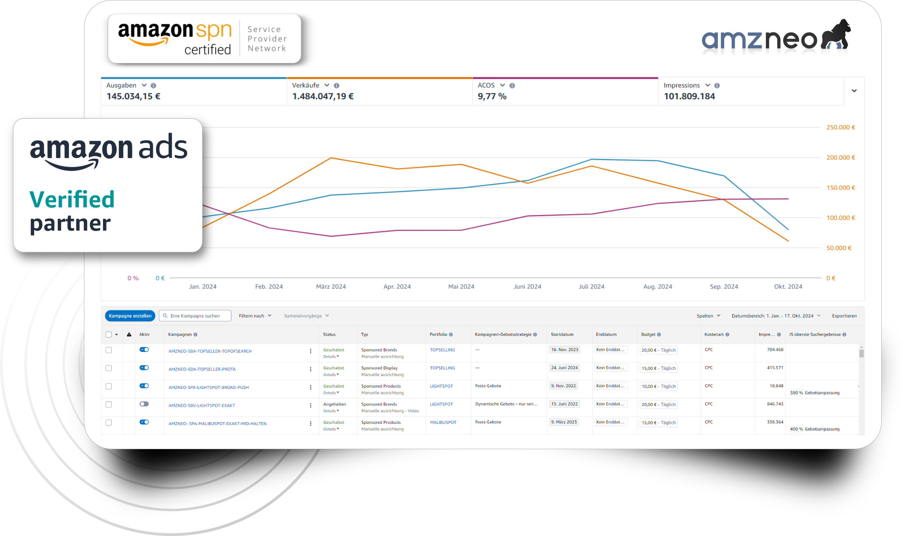
Task: Click the Verkäufe metric info icon
Action: point(337,86)
